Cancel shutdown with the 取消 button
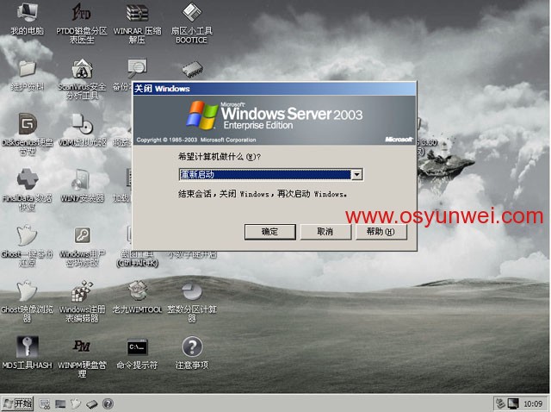Screen dimensions: 551x412 click(325, 232)
